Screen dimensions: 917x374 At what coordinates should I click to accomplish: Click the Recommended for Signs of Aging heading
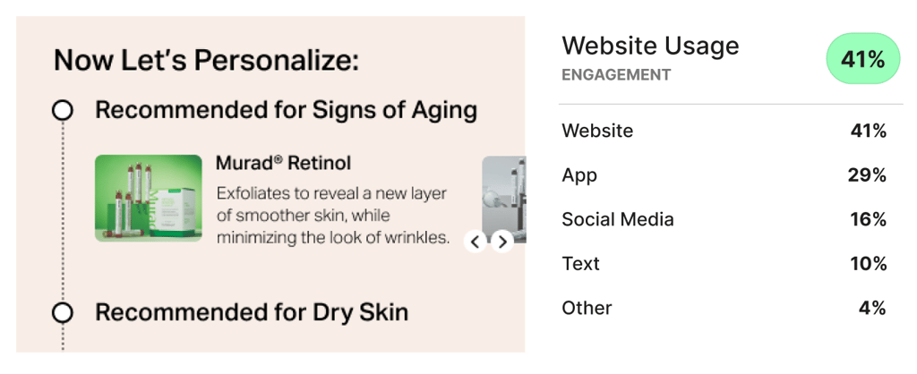[286, 110]
